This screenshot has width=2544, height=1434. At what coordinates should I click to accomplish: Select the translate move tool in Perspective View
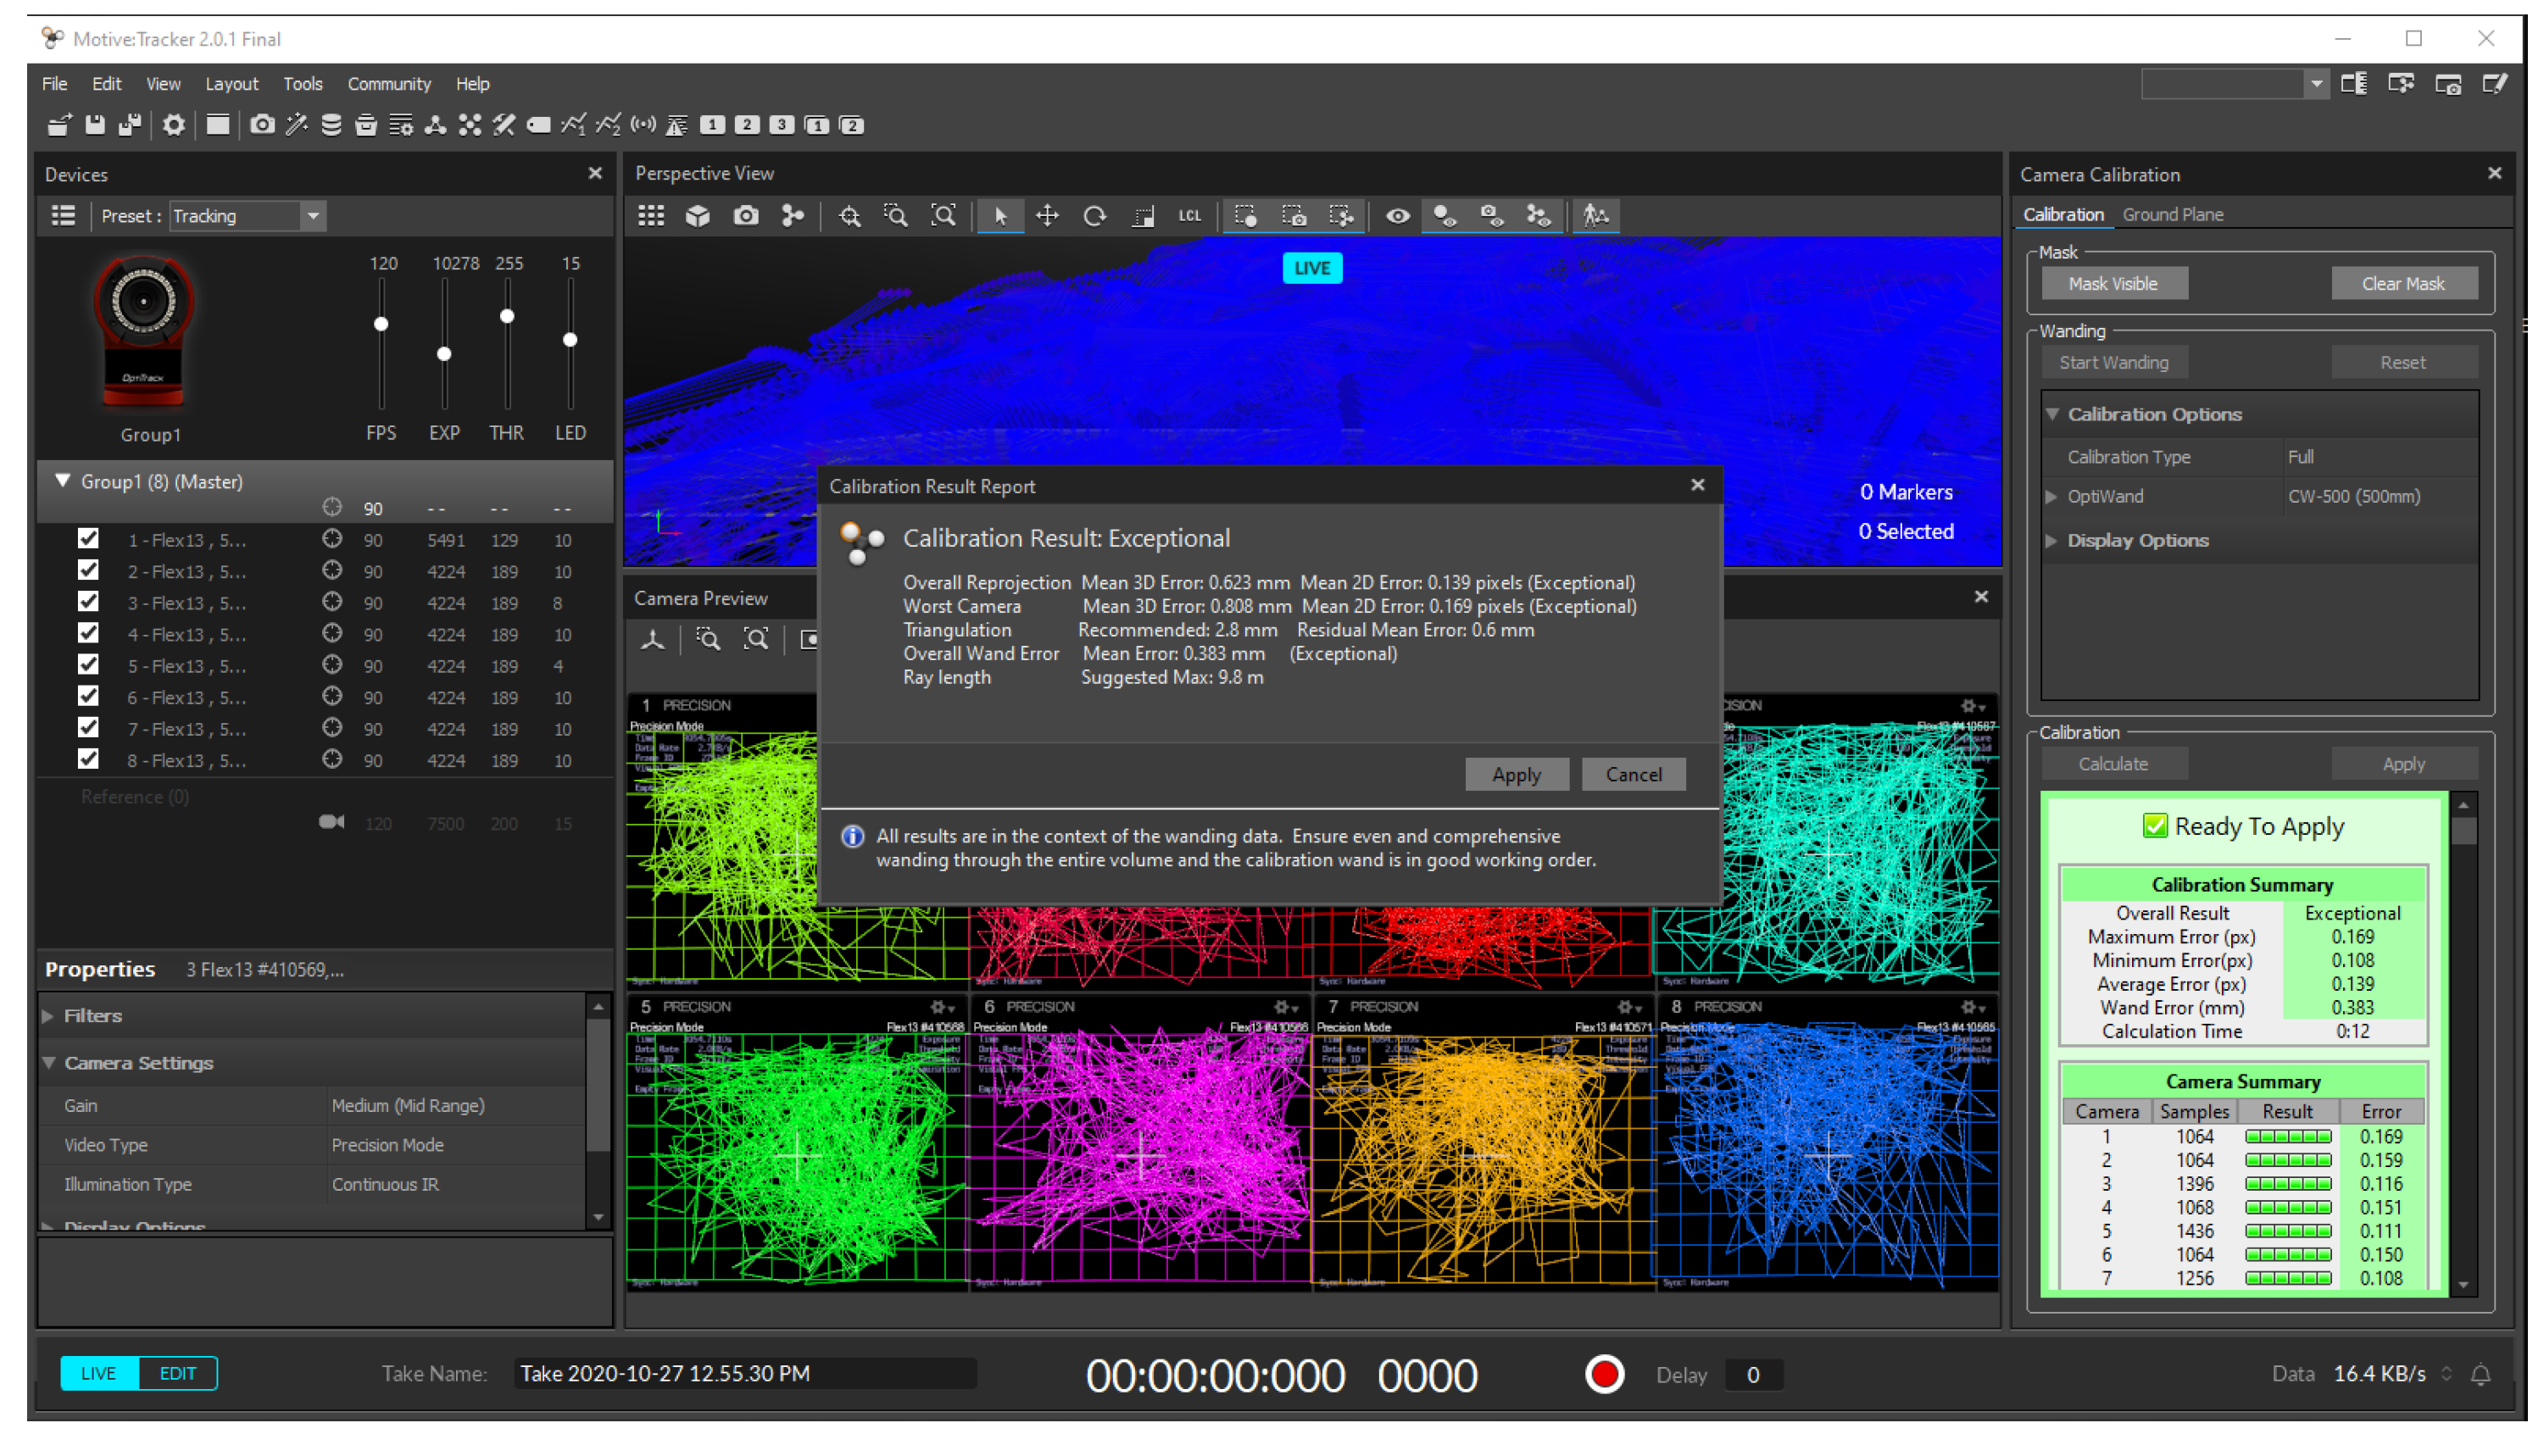[x=1047, y=216]
